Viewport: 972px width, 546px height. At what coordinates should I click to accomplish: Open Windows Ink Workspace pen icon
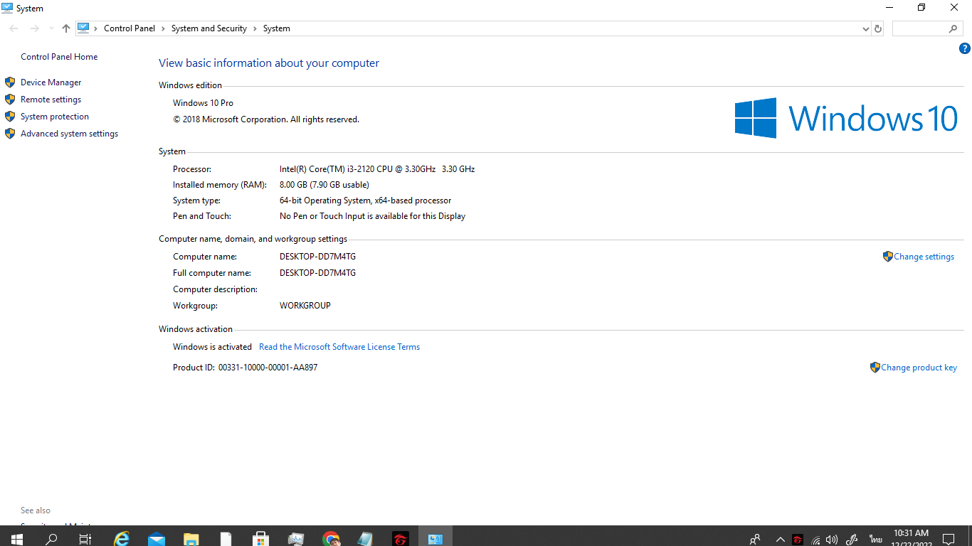(852, 540)
